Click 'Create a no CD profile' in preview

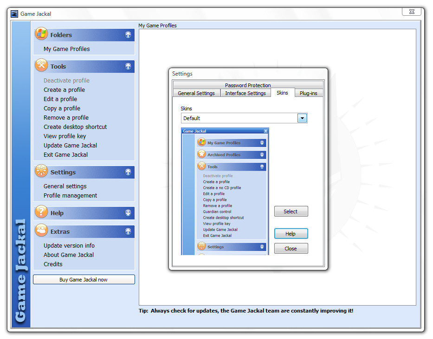point(222,187)
